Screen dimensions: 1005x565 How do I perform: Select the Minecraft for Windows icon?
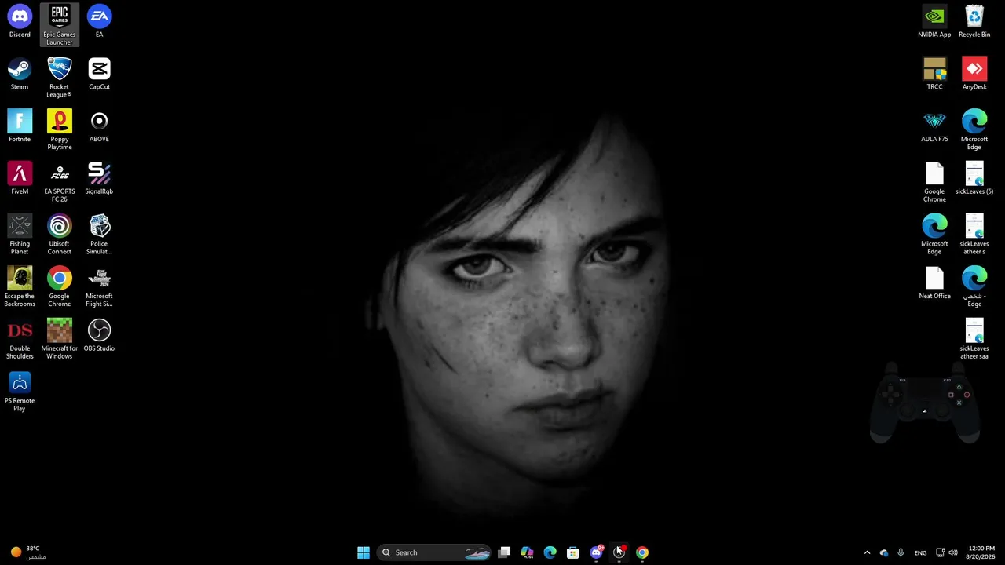pos(59,340)
